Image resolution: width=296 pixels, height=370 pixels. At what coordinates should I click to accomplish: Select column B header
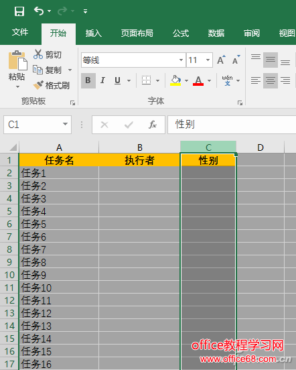139,147
